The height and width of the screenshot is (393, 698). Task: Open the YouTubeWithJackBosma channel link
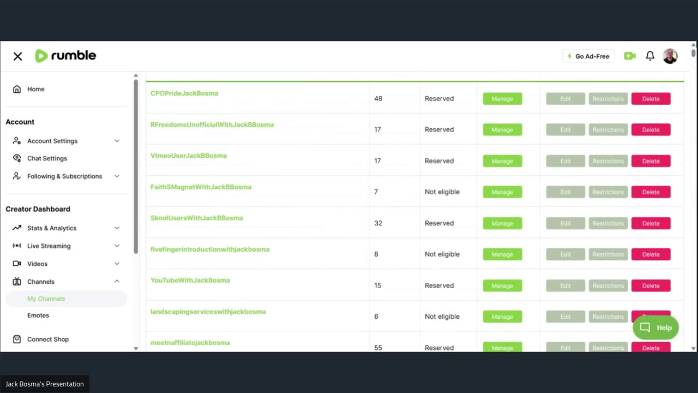190,280
